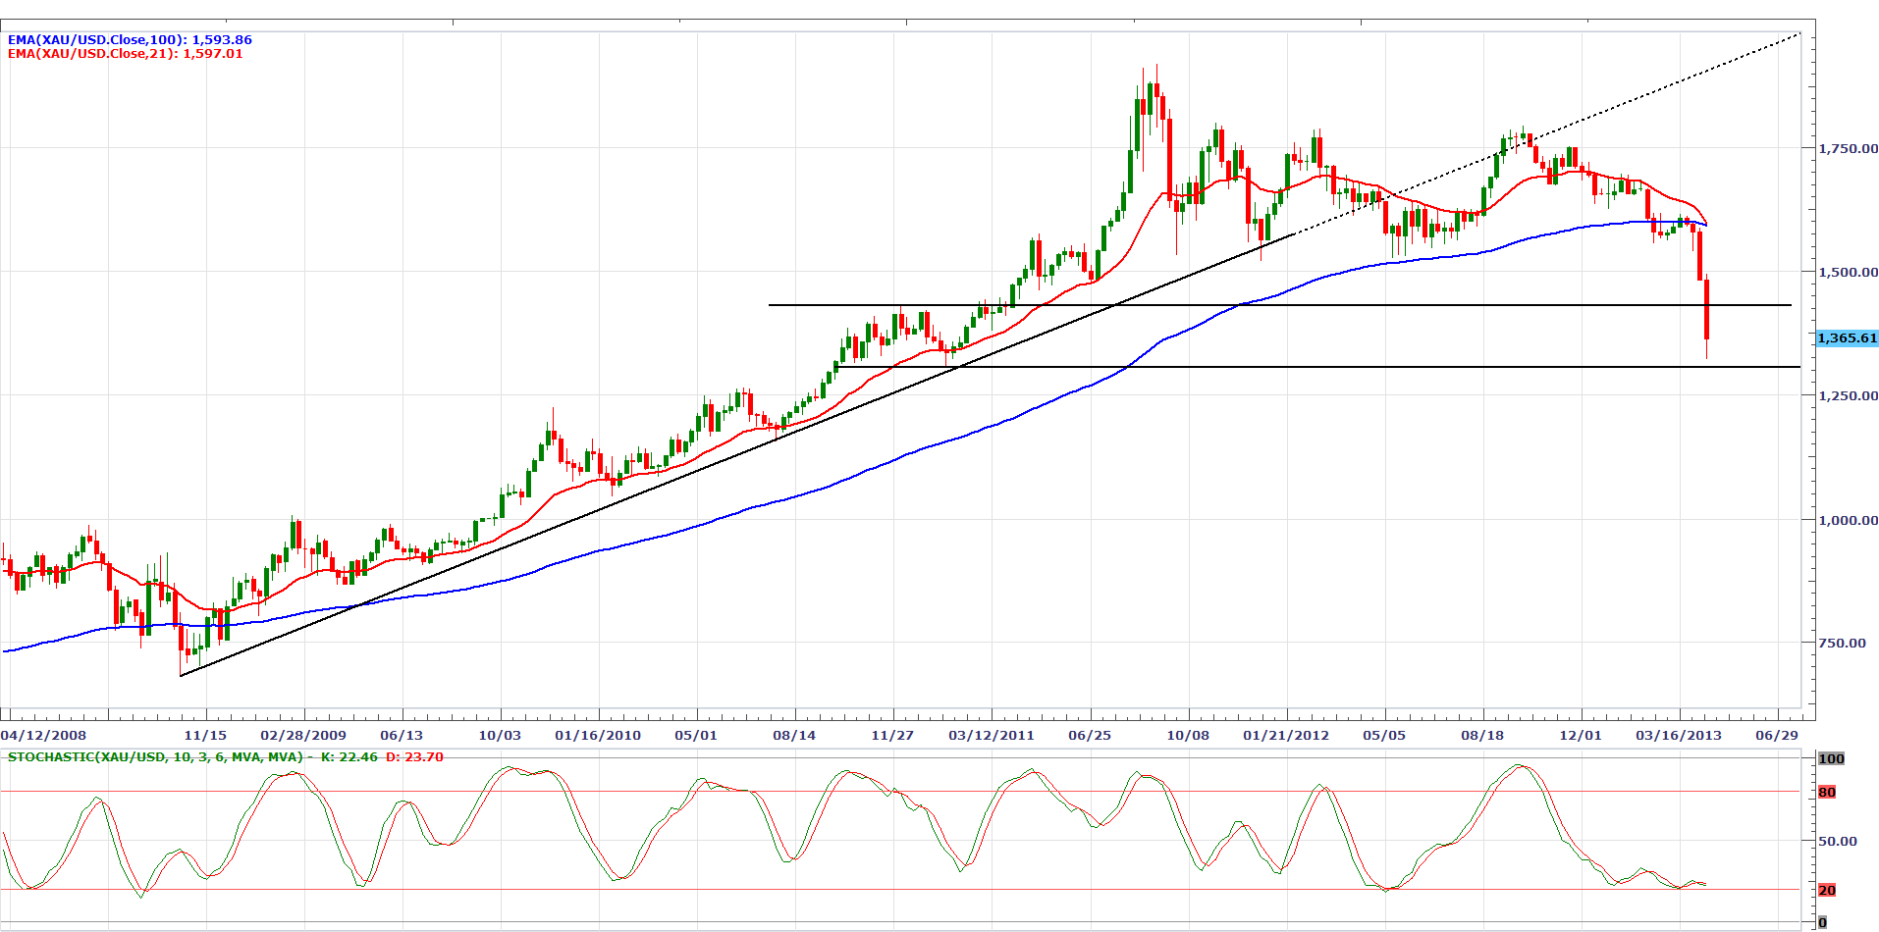Select the 02/28/2009 date marker
The width and height of the screenshot is (1879, 932).
[x=303, y=735]
